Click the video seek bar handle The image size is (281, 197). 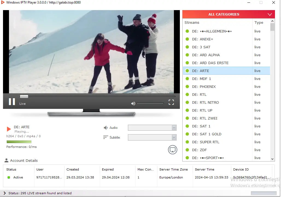click(x=24, y=96)
